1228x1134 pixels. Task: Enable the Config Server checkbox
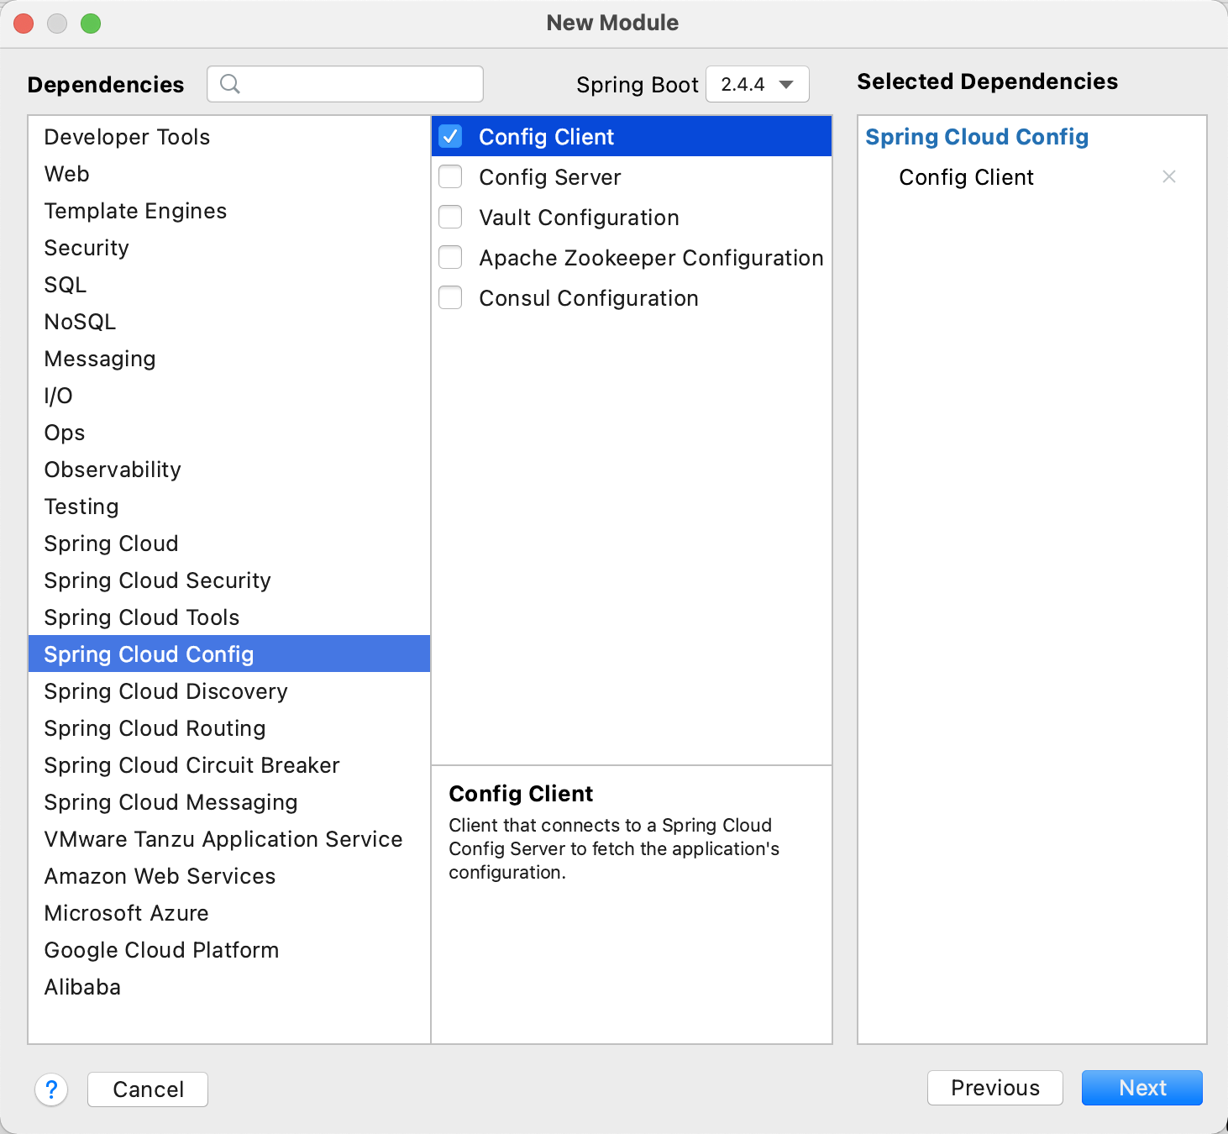[451, 177]
